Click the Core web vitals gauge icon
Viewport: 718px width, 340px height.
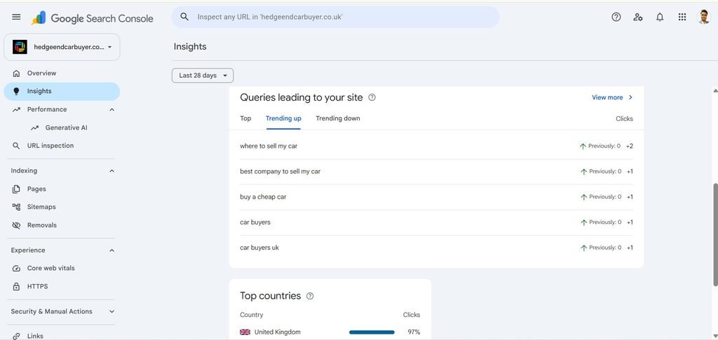click(x=17, y=268)
